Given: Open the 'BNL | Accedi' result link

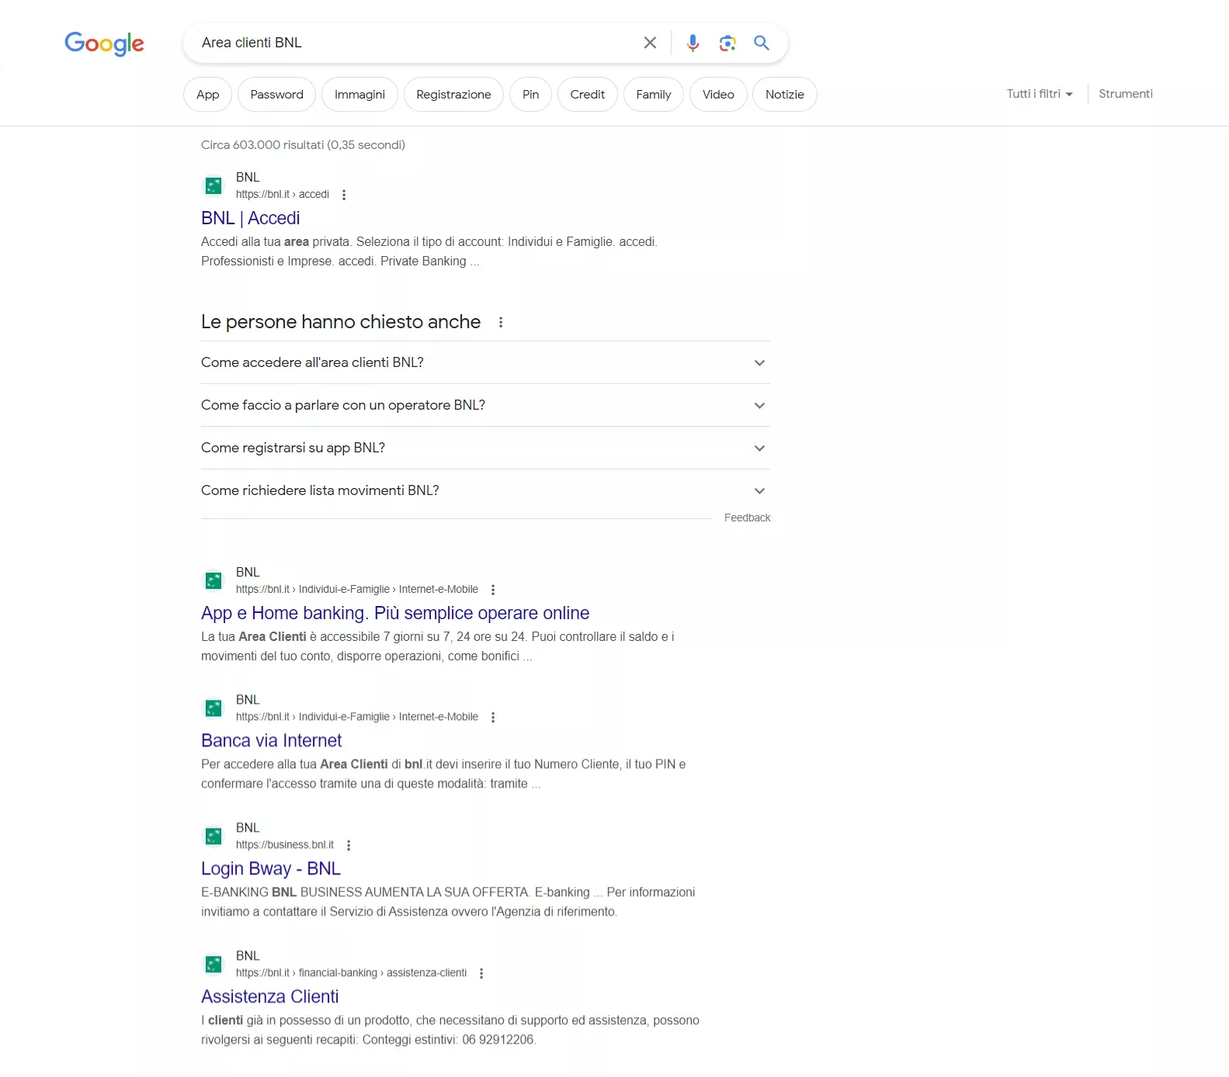Looking at the screenshot, I should (x=251, y=218).
